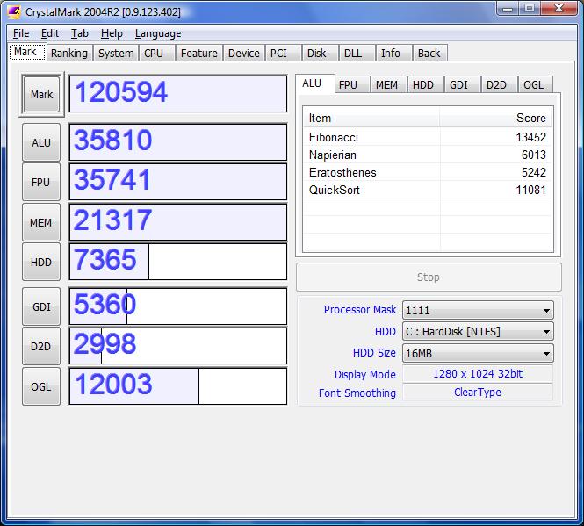Screen dimensions: 584x526
Task: Switch to the System tab
Action: point(116,53)
